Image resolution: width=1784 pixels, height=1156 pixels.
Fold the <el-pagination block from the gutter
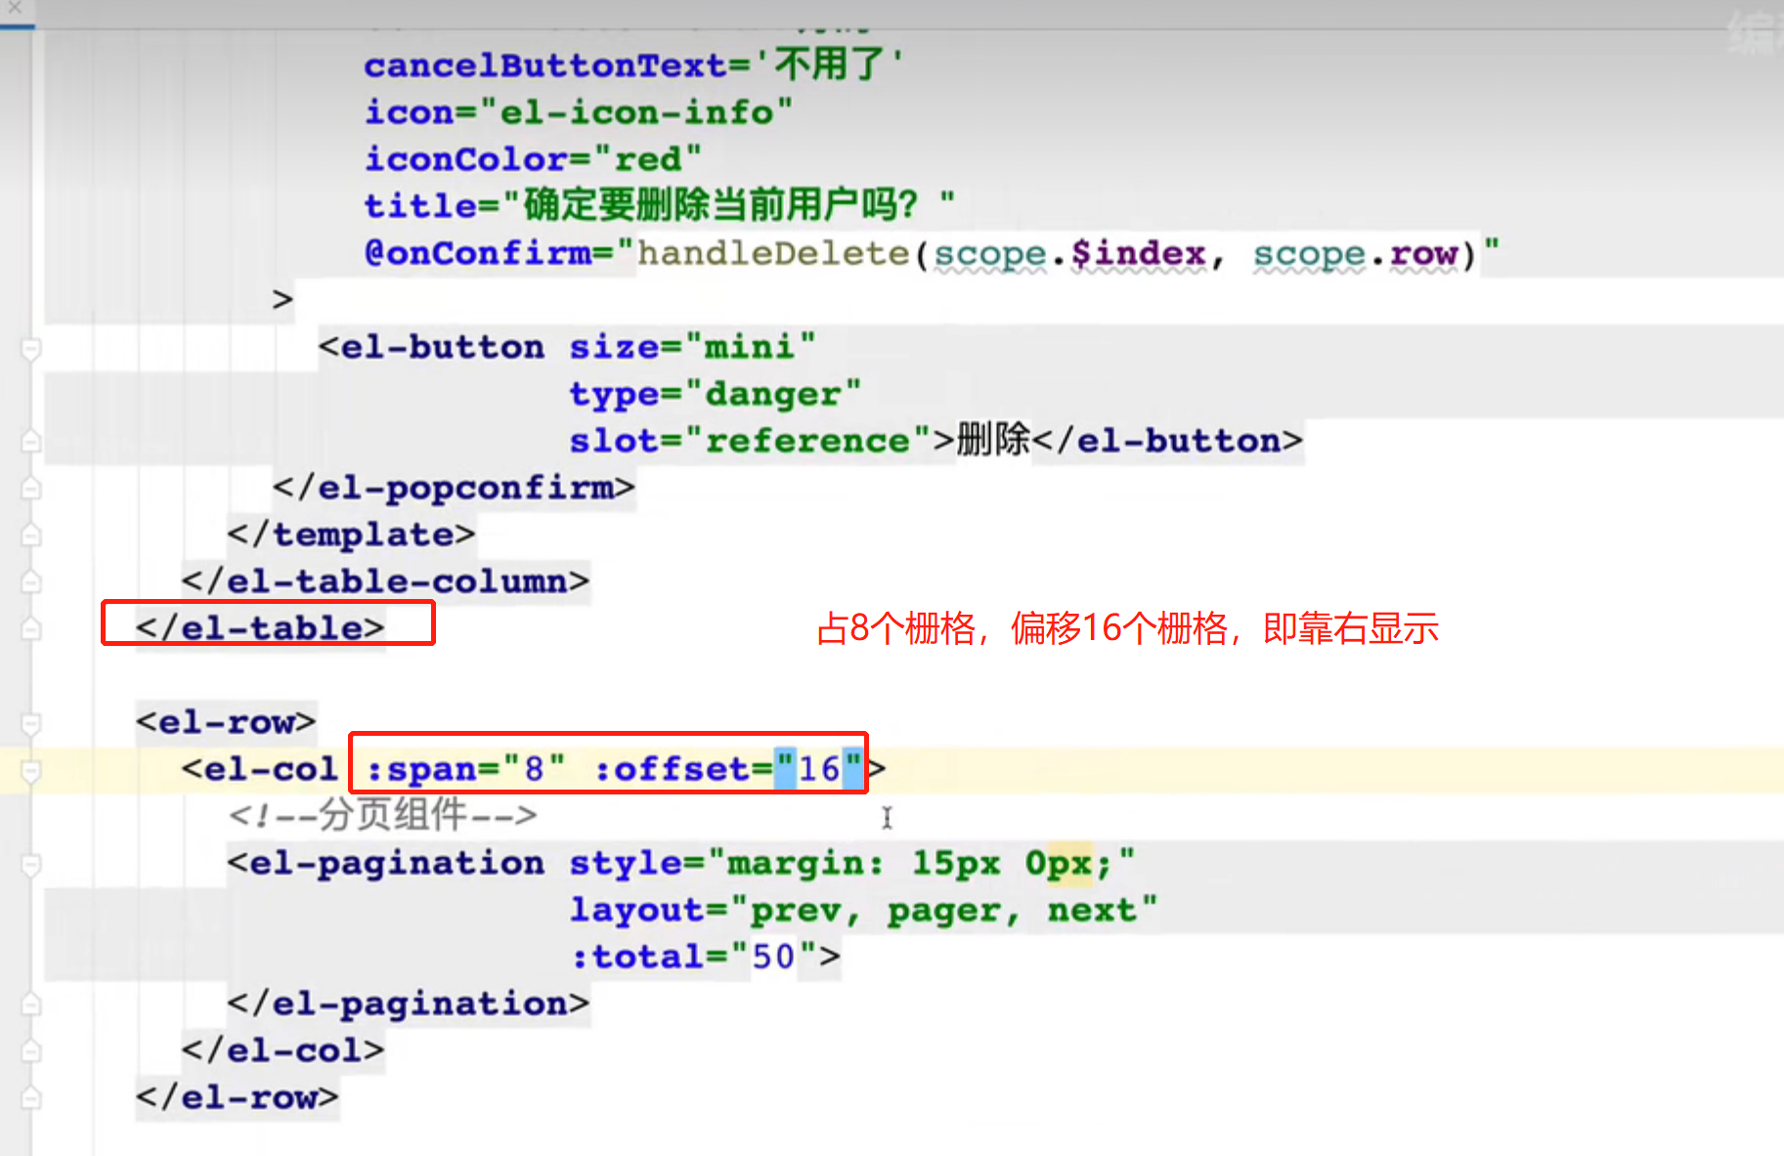pyautogui.click(x=31, y=864)
